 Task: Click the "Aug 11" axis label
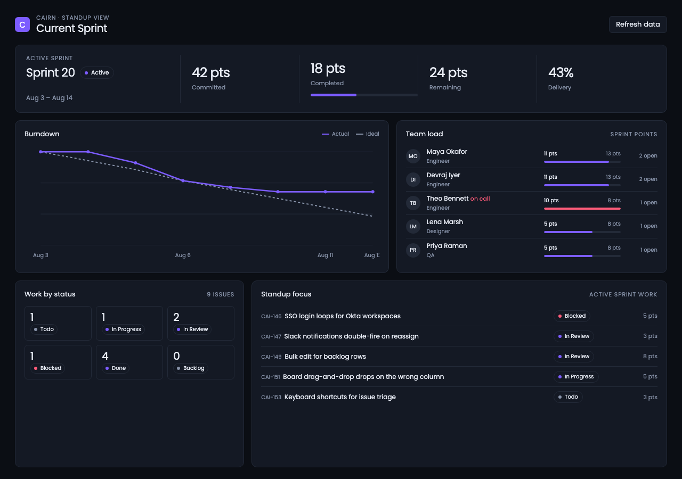[x=325, y=255]
